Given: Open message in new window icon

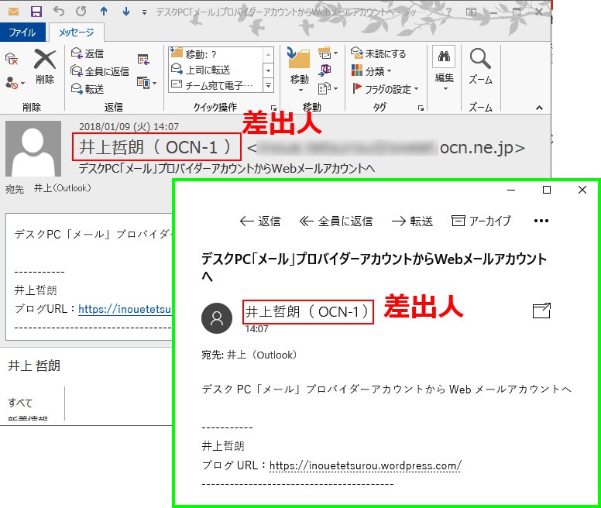Looking at the screenshot, I should pos(541,311).
